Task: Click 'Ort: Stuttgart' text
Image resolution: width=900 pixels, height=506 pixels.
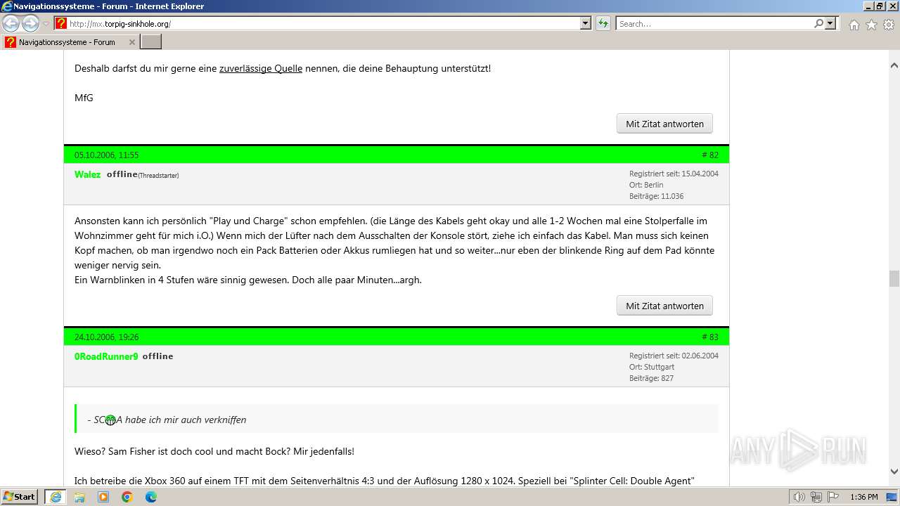Action: click(652, 367)
